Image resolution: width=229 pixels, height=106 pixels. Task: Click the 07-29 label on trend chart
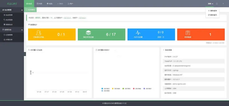click(62, 92)
